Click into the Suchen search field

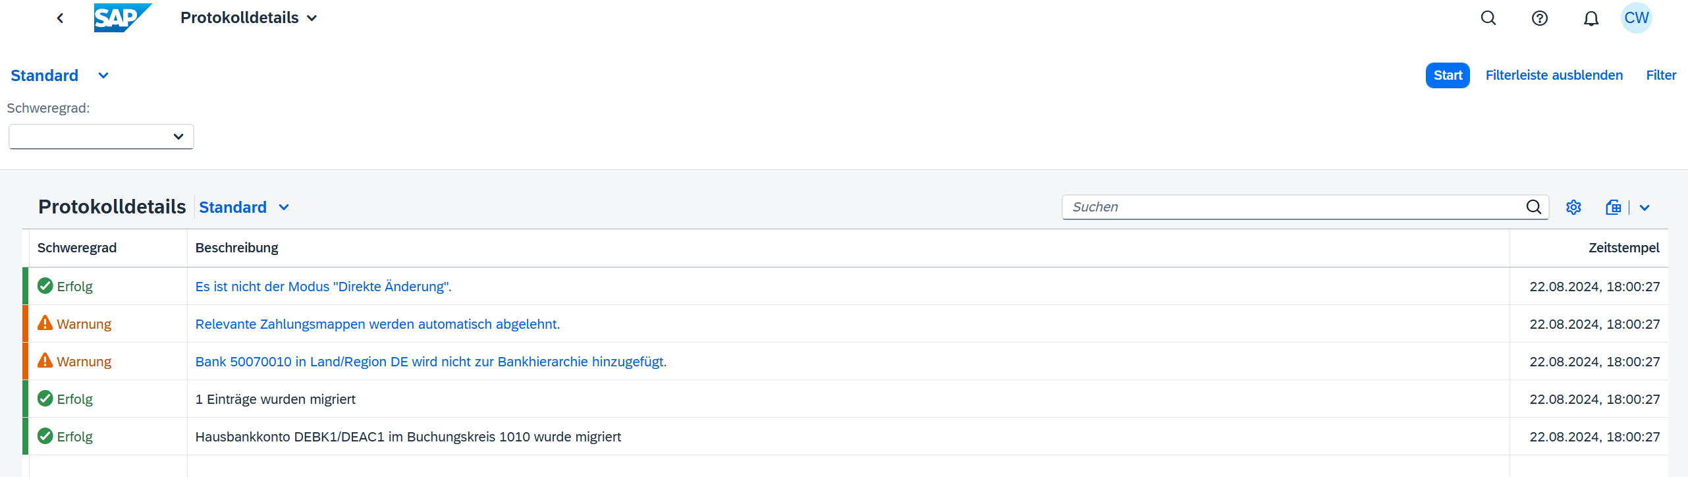click(x=1291, y=208)
